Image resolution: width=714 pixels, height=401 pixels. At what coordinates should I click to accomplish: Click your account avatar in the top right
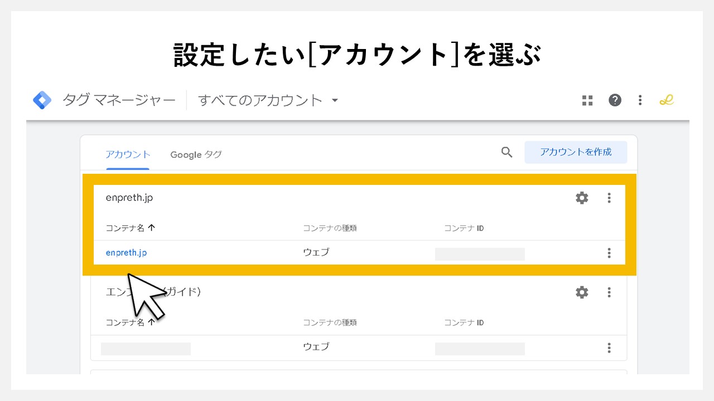tap(667, 100)
